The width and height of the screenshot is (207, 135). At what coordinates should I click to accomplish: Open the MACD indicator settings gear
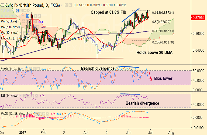(40, 114)
